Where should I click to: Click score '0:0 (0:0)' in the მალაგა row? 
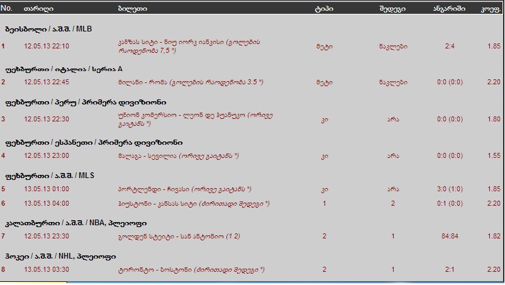coord(450,156)
